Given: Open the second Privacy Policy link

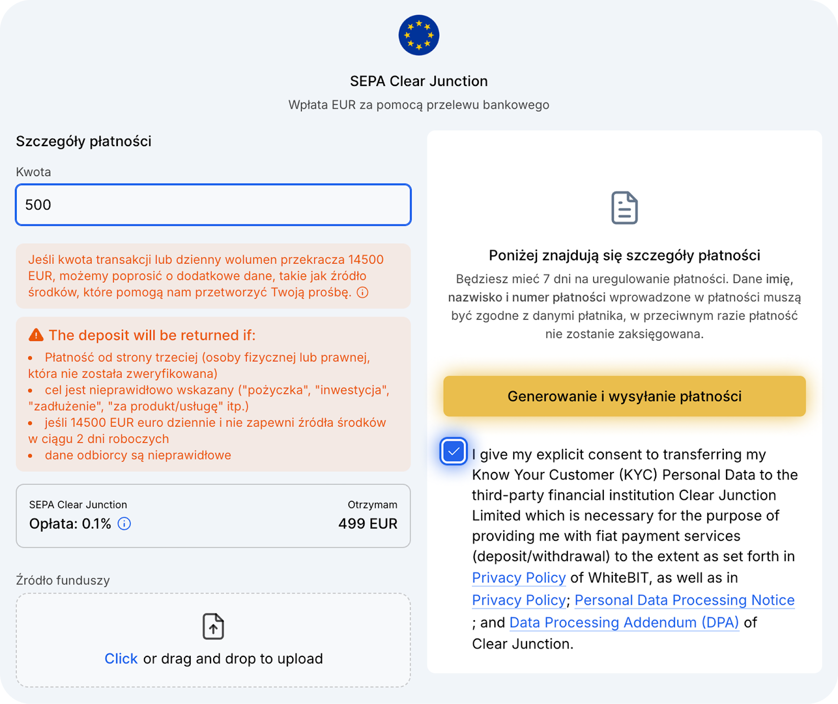Looking at the screenshot, I should (x=519, y=600).
